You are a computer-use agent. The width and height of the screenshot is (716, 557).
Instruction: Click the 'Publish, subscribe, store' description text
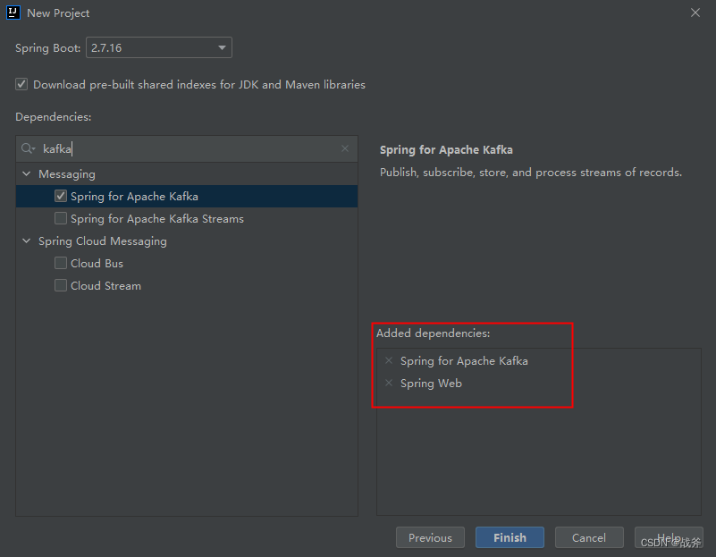pyautogui.click(x=531, y=173)
